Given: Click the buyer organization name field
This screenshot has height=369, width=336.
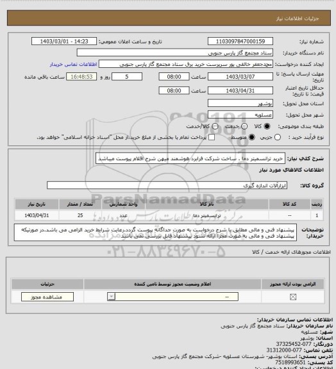Looking at the screenshot, I should [x=175, y=53].
